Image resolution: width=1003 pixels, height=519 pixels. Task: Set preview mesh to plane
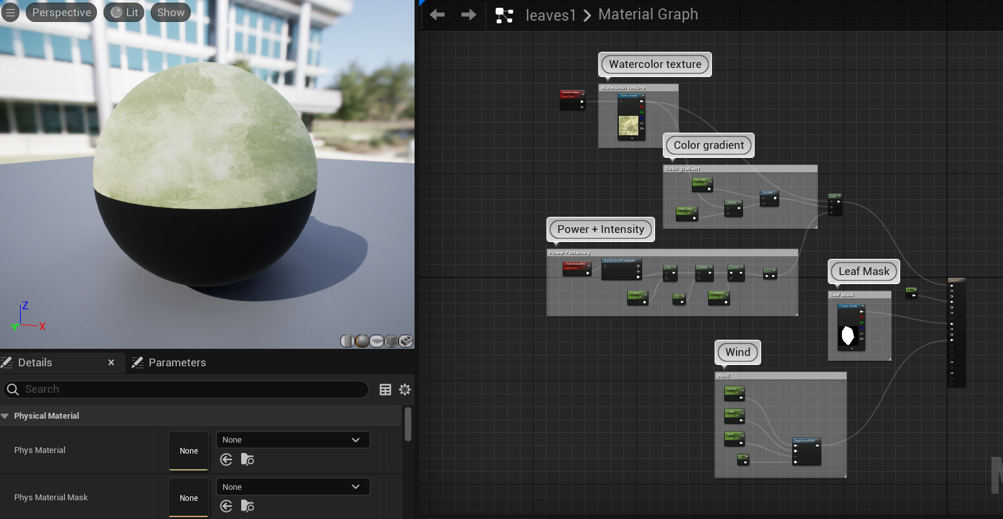coord(377,341)
